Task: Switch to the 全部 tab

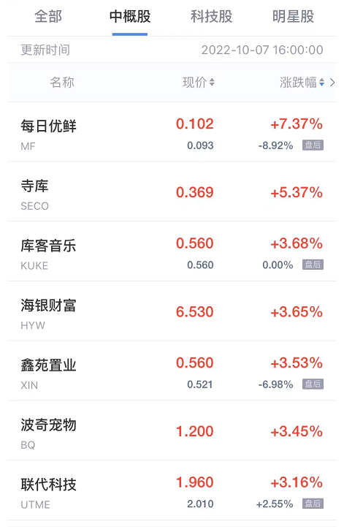Action: pyautogui.click(x=48, y=17)
